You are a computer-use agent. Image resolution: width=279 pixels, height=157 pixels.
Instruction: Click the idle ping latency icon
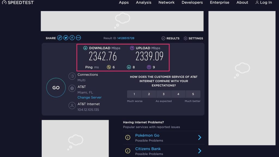coord(109,67)
